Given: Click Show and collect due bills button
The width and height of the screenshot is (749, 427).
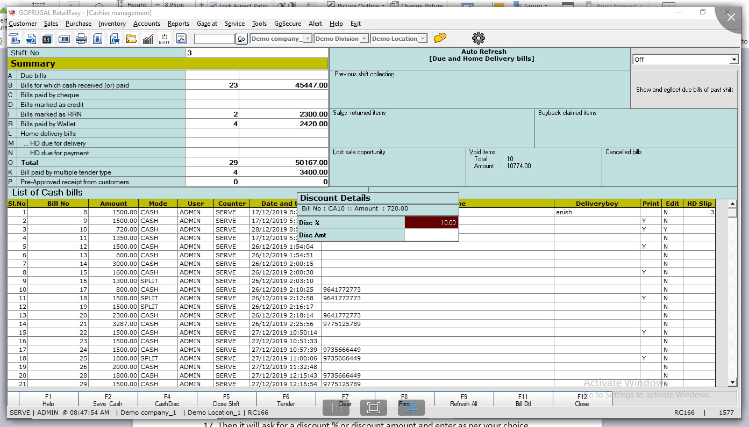Looking at the screenshot, I should pos(684,90).
